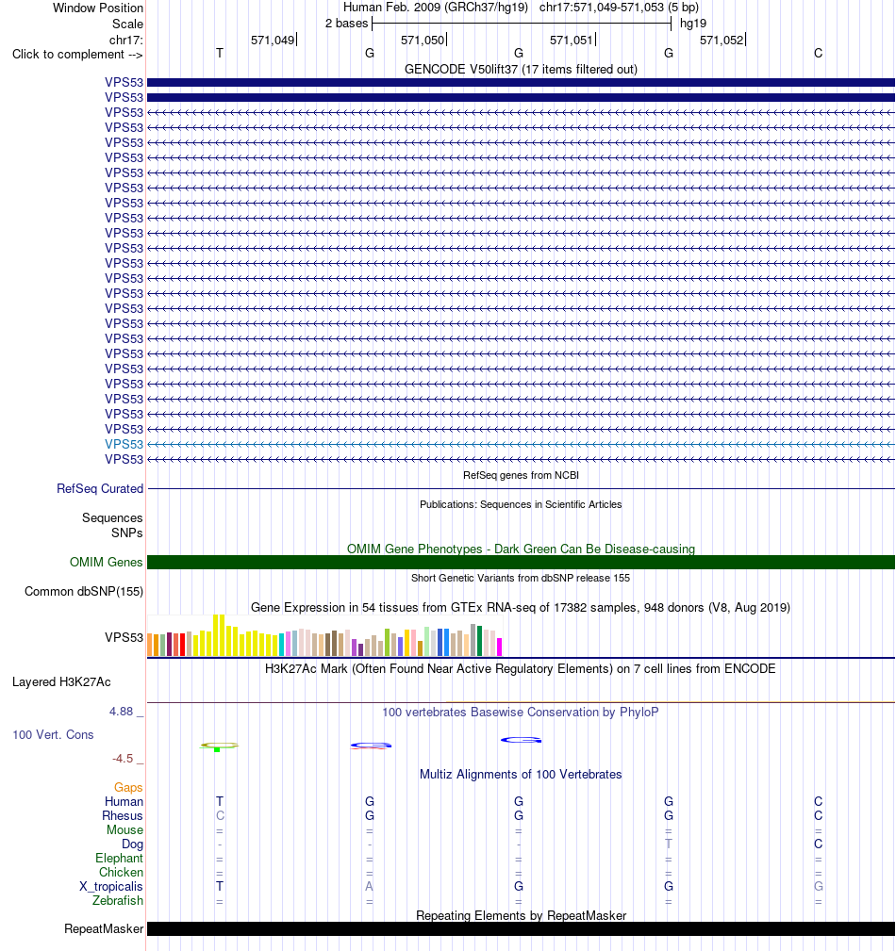896x951 pixels.
Task: Click the '2 bases' scale bar text
Action: click(347, 24)
